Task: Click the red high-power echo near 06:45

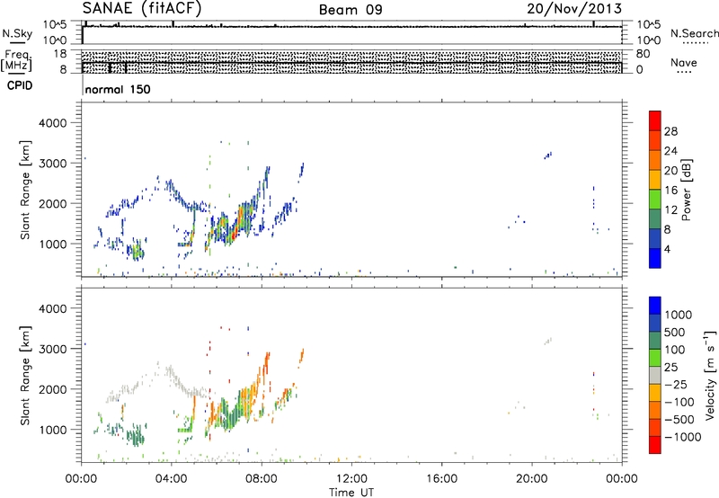Action: coord(235,235)
